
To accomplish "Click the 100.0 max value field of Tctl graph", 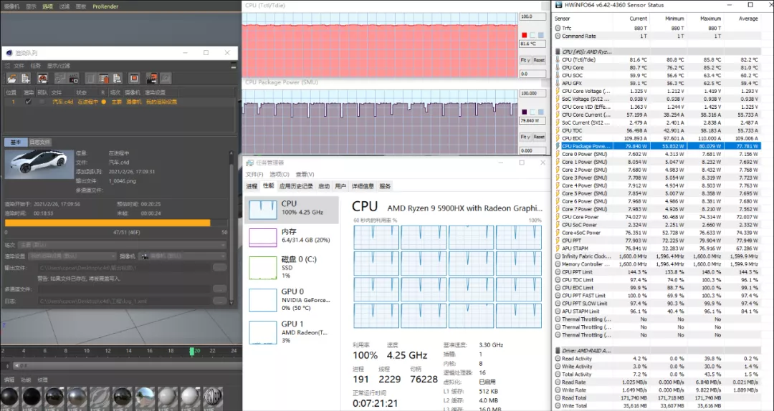I will 532,16.
